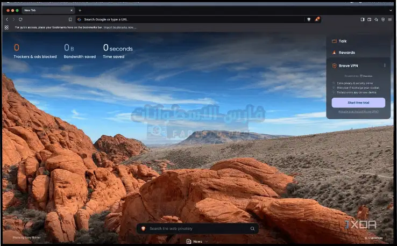Open the apps grid icon in bookmarks bar
Viewport: 397px width, 246px height.
pyautogui.click(x=6, y=27)
